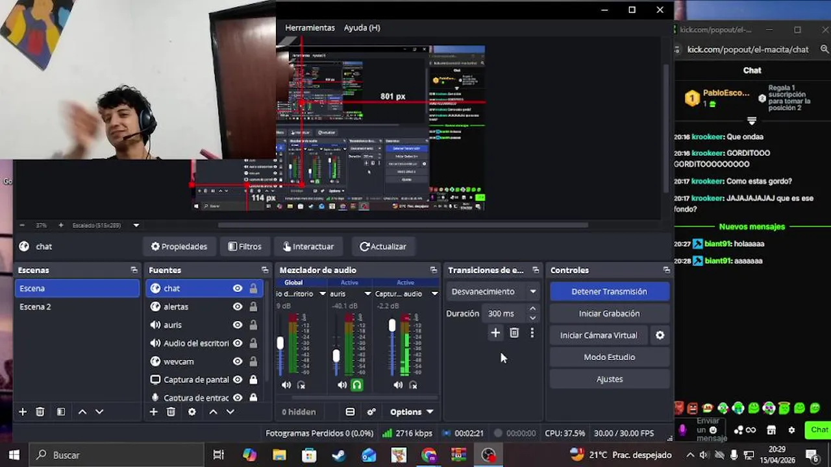Open mixer Options dropdown

pyautogui.click(x=412, y=412)
